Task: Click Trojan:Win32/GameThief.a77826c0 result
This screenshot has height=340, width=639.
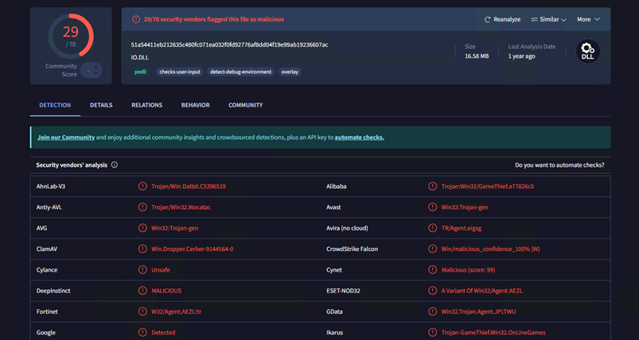Action: (x=488, y=186)
